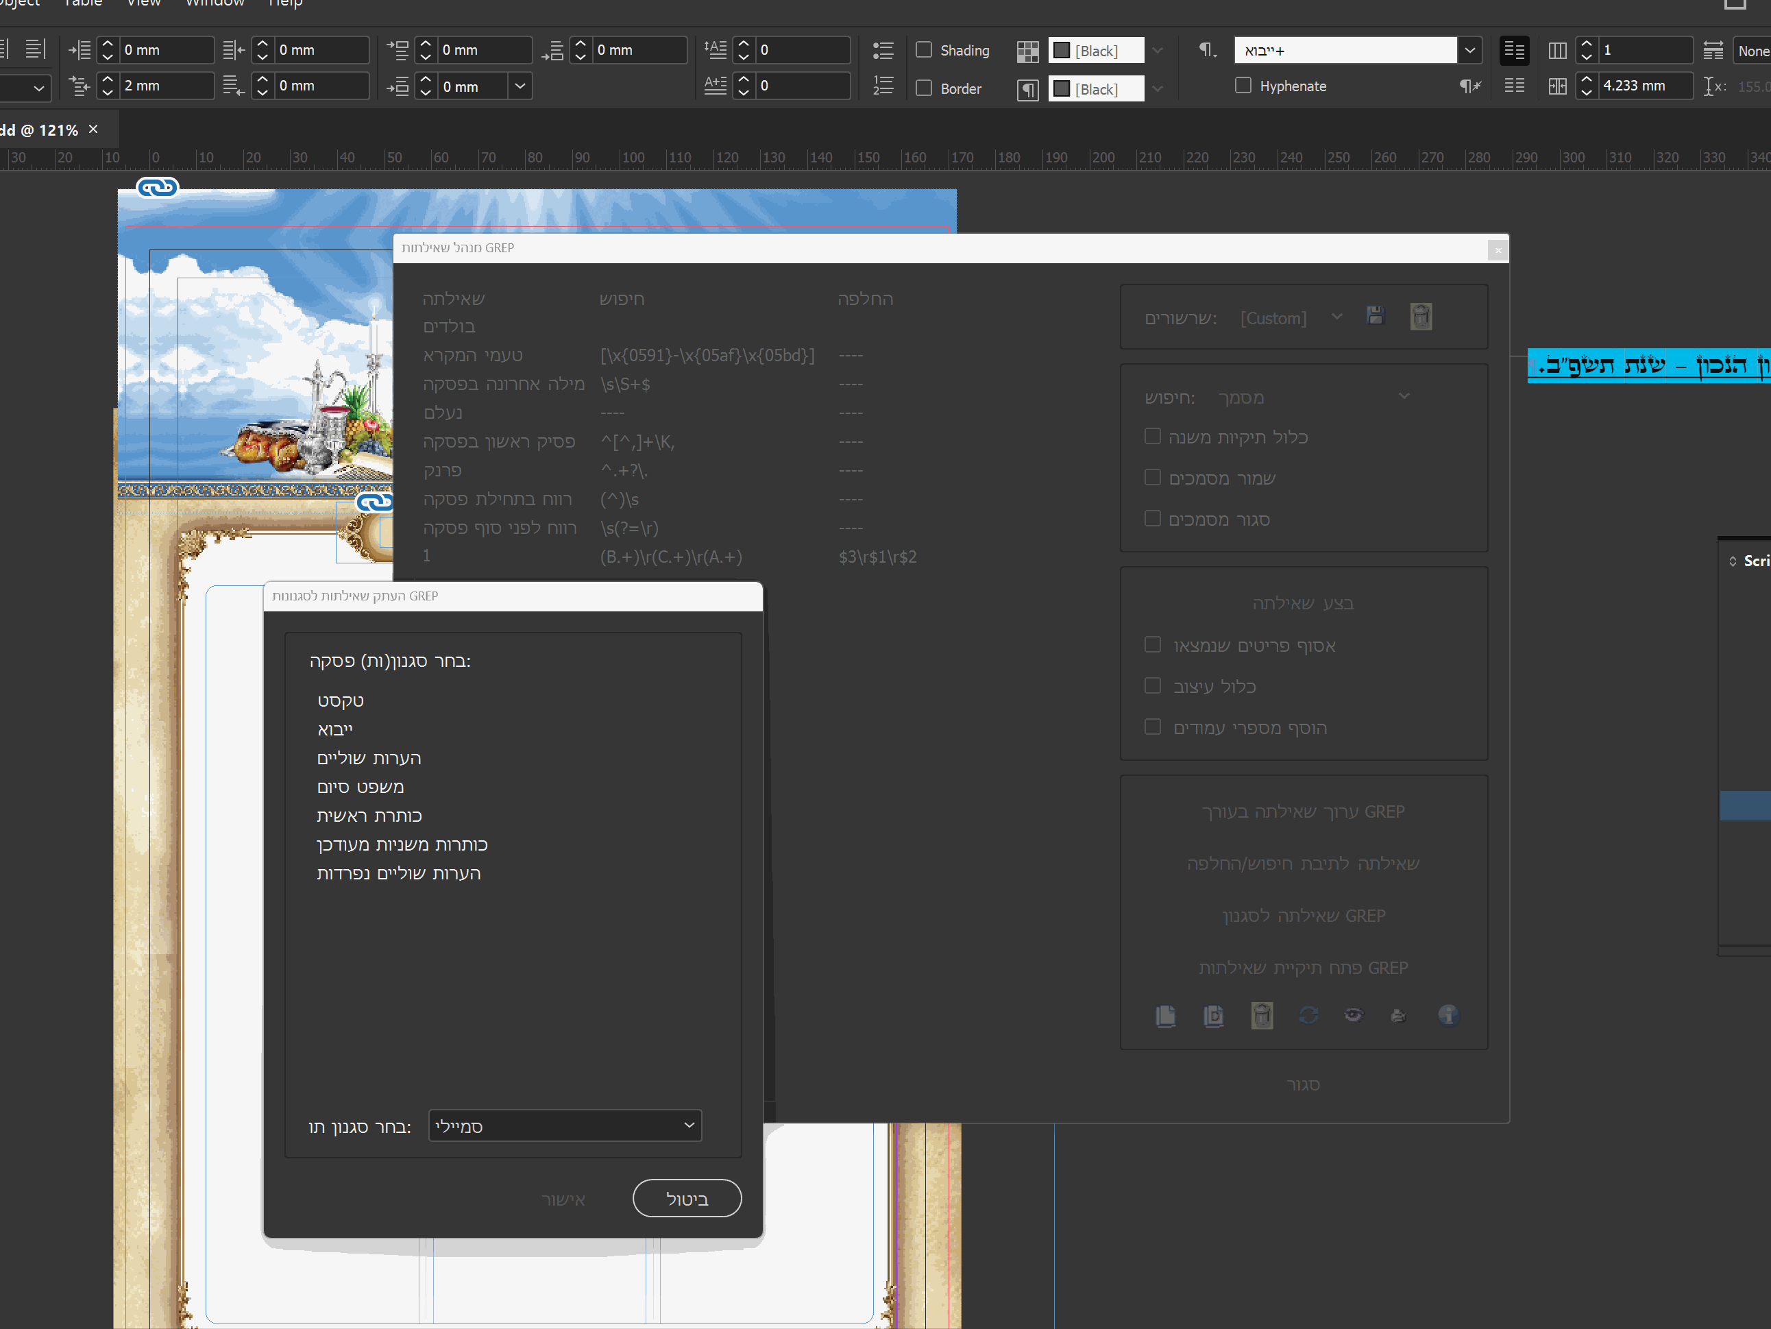The image size is (1771, 1329).
Task: Click the numbered list icon
Action: pyautogui.click(x=882, y=86)
